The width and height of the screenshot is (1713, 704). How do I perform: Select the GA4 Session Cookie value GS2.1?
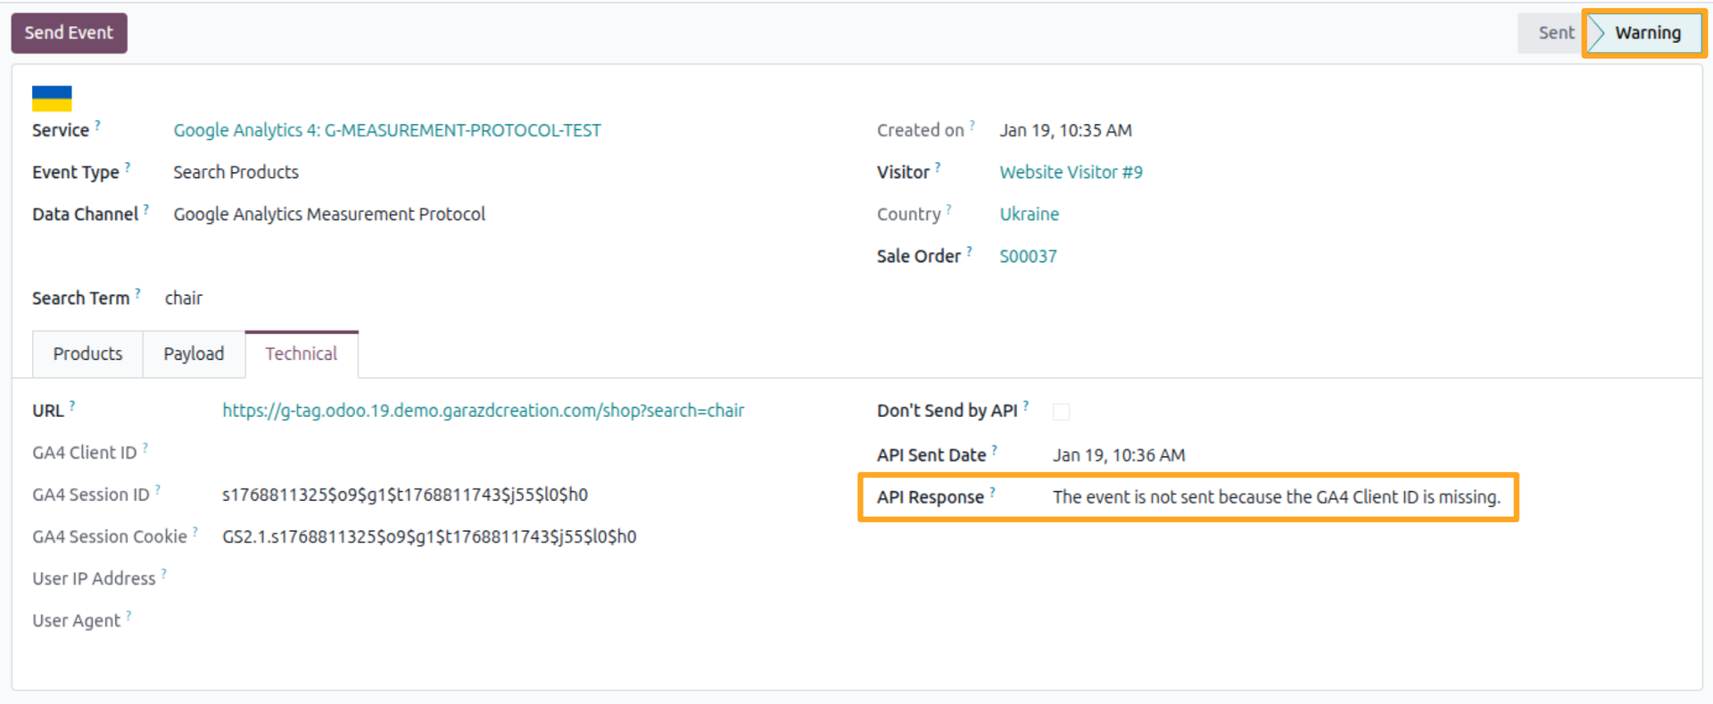coord(429,536)
